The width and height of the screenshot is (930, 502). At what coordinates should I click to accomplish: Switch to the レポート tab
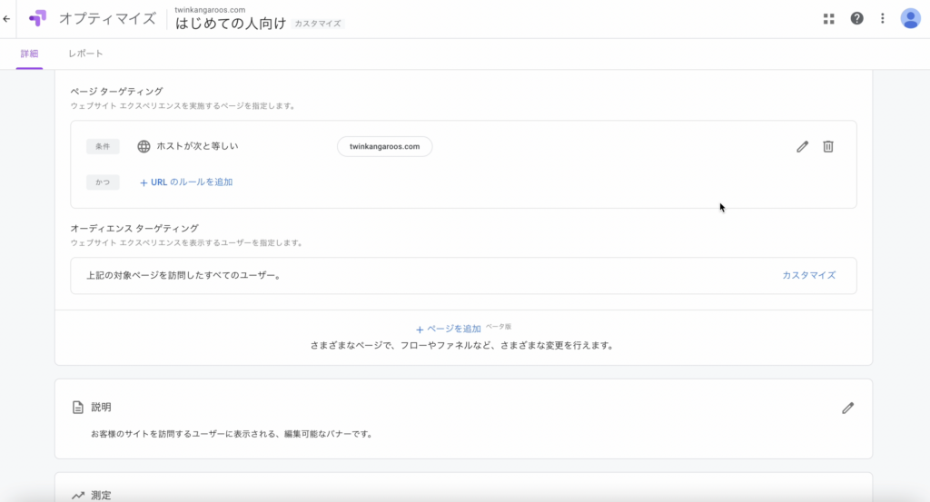(85, 54)
